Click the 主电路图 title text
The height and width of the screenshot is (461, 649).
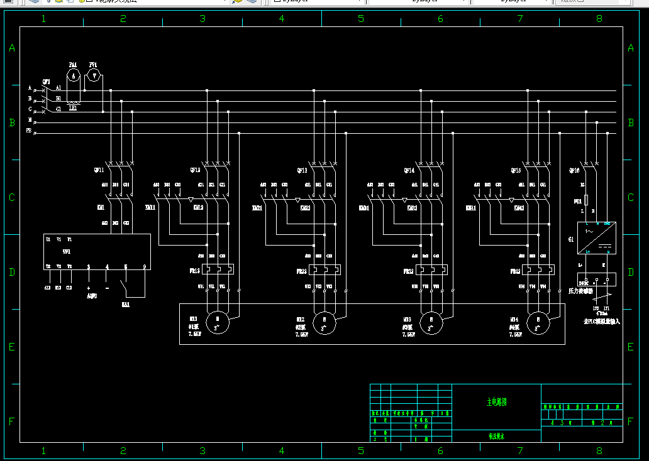497,402
